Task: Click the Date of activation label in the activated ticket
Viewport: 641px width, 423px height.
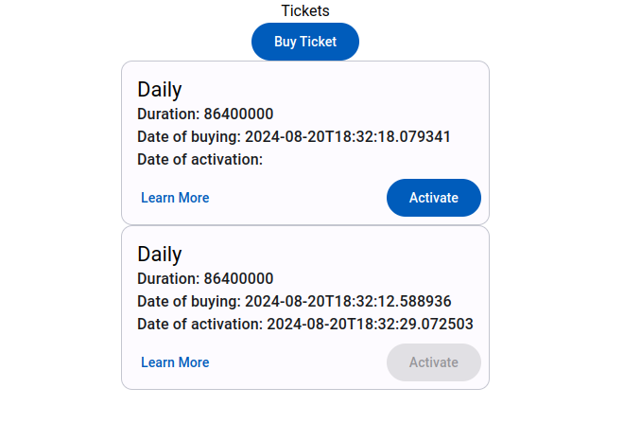Action: tap(199, 324)
